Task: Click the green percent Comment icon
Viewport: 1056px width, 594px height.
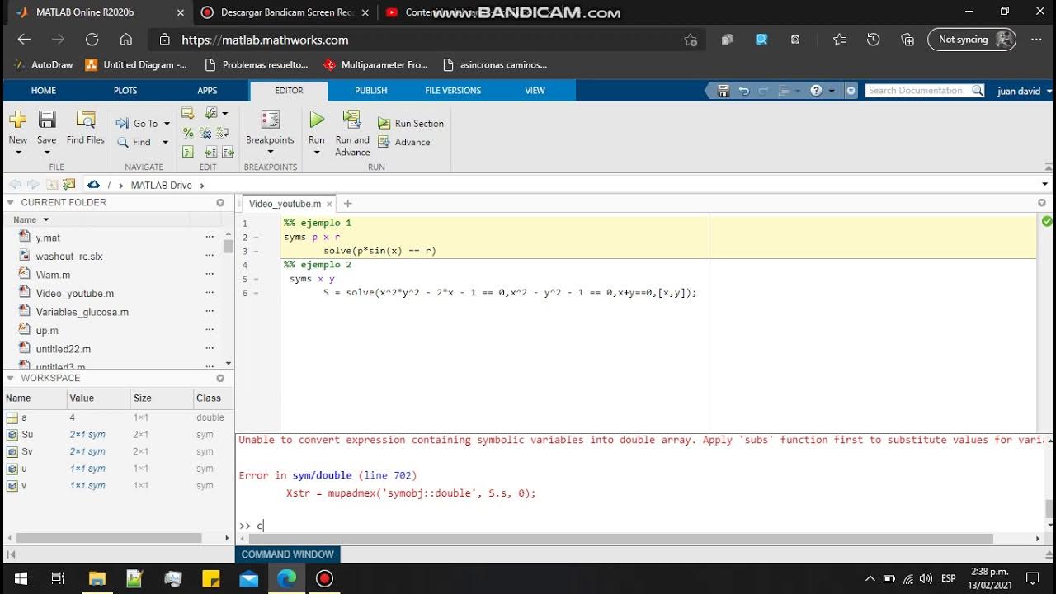Action: pos(188,133)
